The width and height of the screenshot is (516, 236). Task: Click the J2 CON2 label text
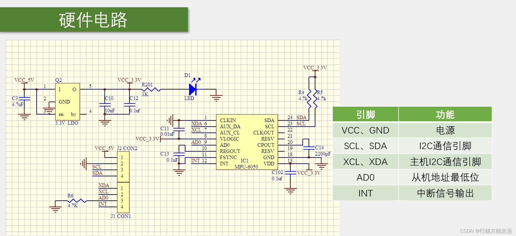127,148
